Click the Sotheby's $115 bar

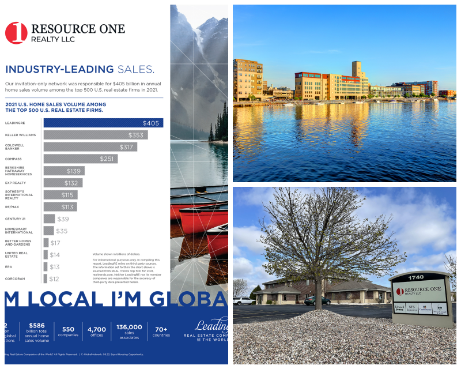click(x=61, y=195)
